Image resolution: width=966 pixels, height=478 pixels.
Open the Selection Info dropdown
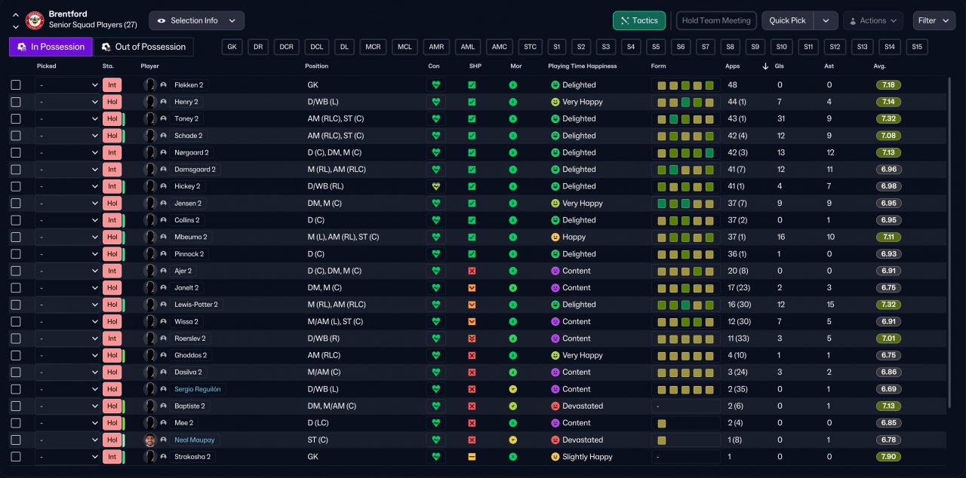tap(197, 20)
